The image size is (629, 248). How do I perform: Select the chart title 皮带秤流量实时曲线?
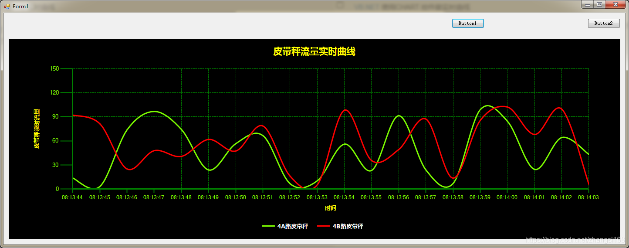click(314, 51)
